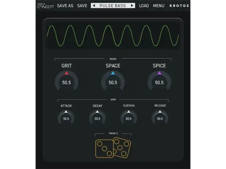Save the current preset
The height and width of the screenshot is (169, 226).
tap(82, 6)
